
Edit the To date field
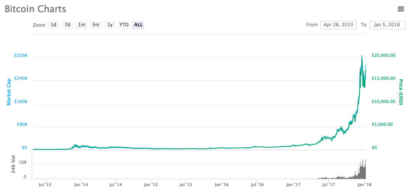click(387, 25)
